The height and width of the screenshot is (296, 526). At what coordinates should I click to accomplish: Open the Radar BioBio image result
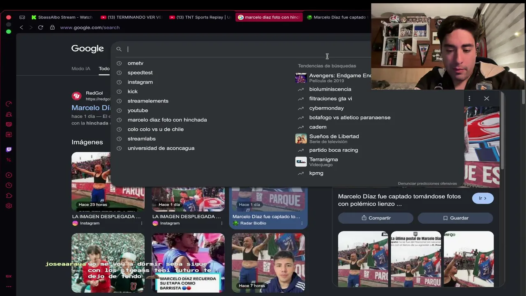[x=268, y=207]
